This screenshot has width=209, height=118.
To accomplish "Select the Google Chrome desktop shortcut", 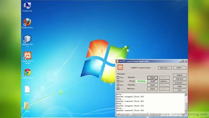I will coord(27,74).
